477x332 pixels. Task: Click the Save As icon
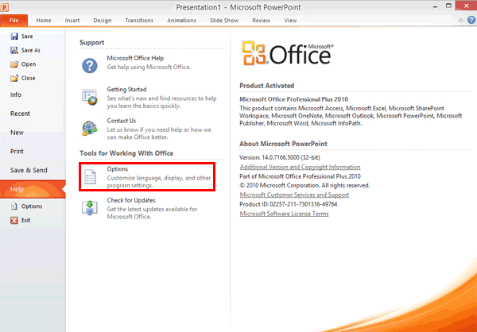pyautogui.click(x=14, y=51)
